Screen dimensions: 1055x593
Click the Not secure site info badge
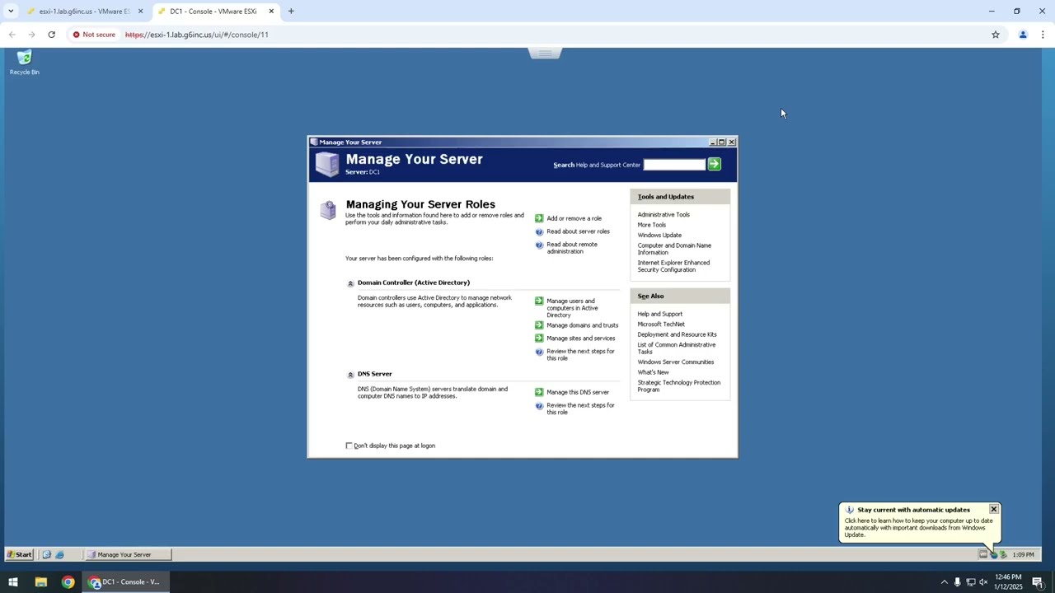[94, 35]
